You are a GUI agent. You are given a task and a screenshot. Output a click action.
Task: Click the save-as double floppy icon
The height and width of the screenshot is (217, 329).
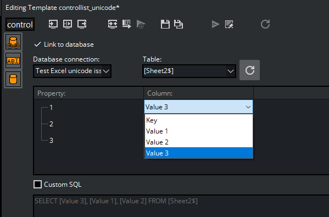coord(179,24)
